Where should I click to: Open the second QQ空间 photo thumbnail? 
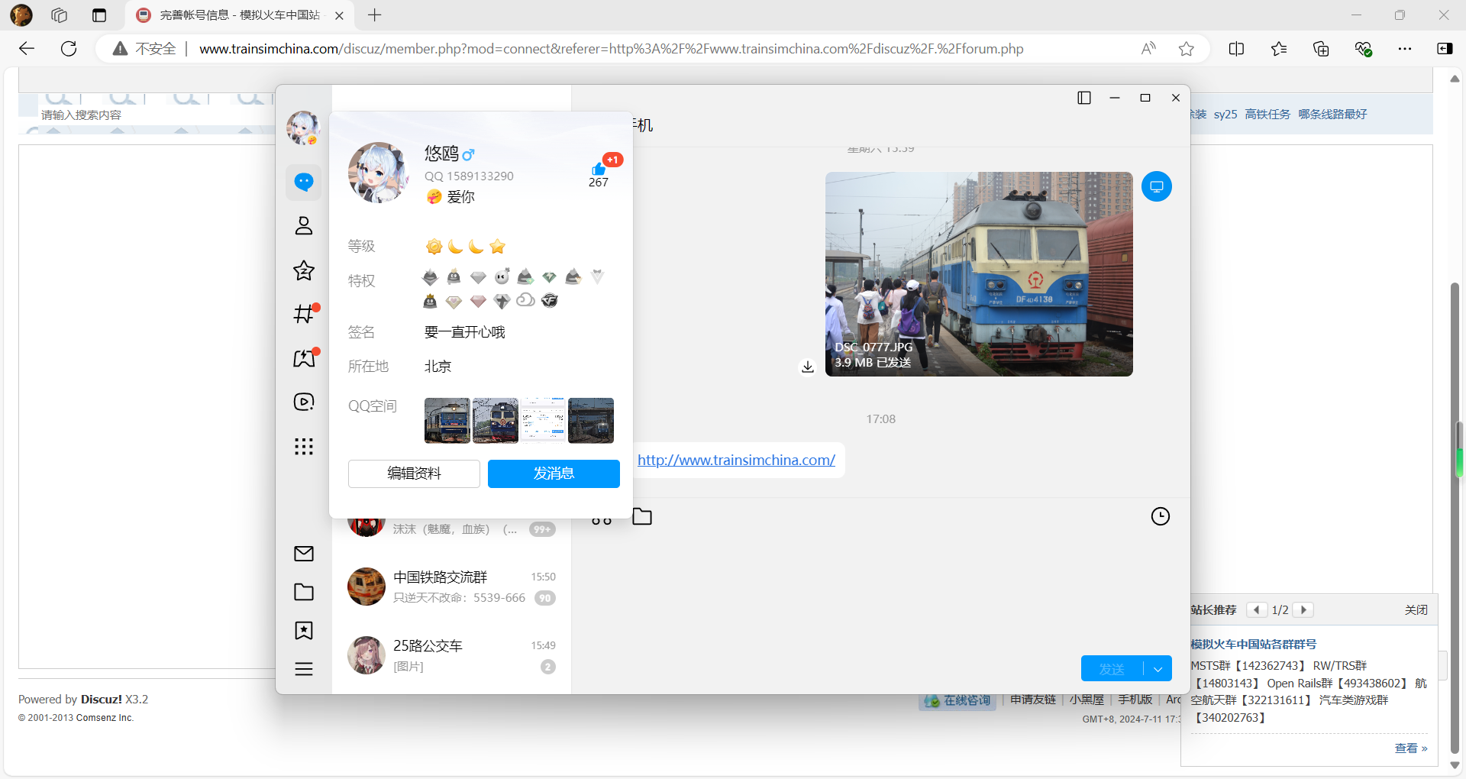[x=496, y=420]
